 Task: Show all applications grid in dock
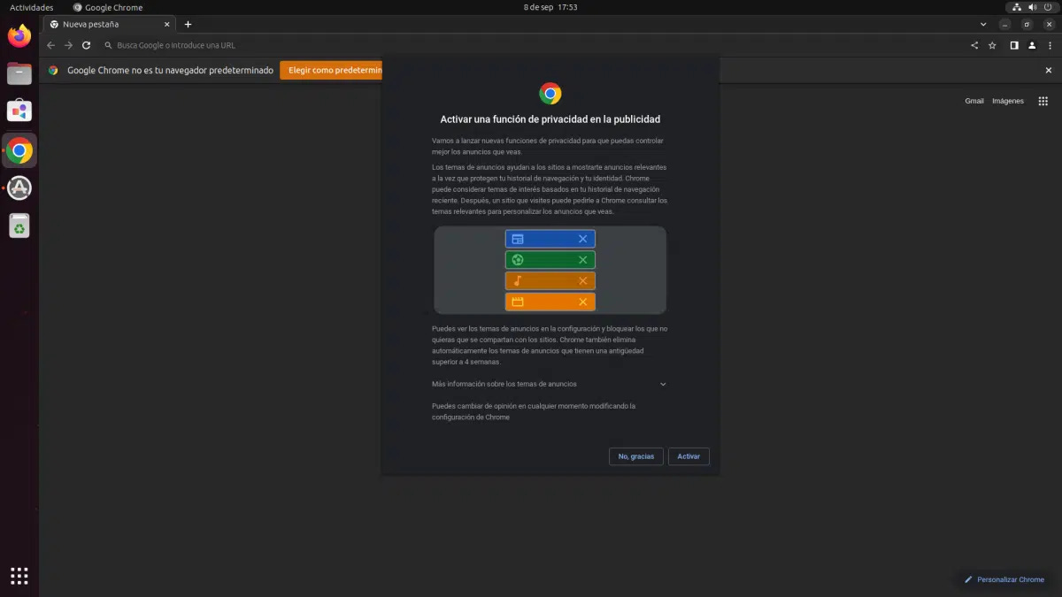19,576
